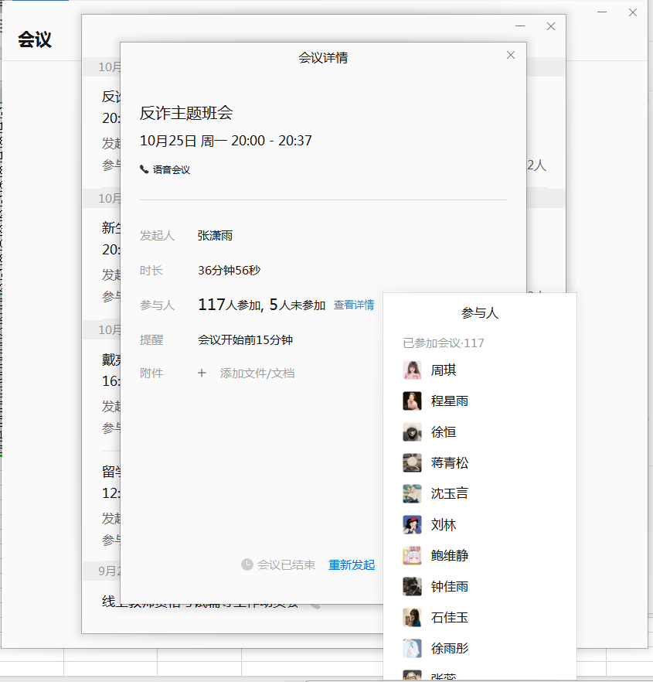Click the 反诈主题班会 meeting title
The image size is (653, 682).
click(x=186, y=114)
